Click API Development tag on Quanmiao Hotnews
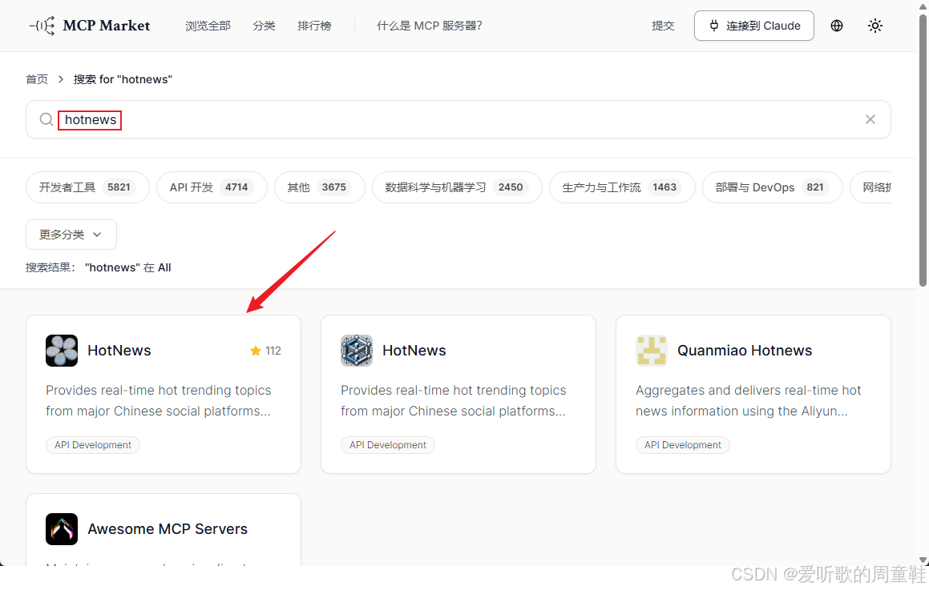The height and width of the screenshot is (590, 929). pyautogui.click(x=683, y=445)
